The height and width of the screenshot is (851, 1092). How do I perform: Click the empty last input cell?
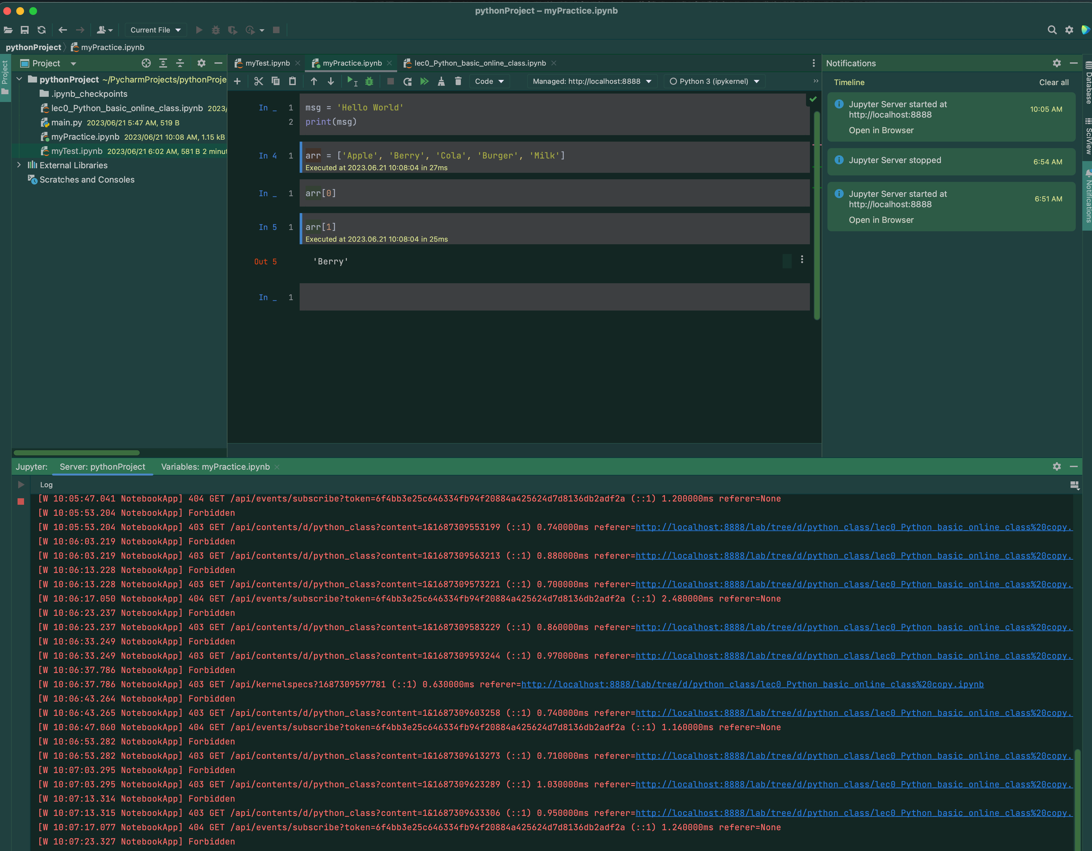click(553, 297)
